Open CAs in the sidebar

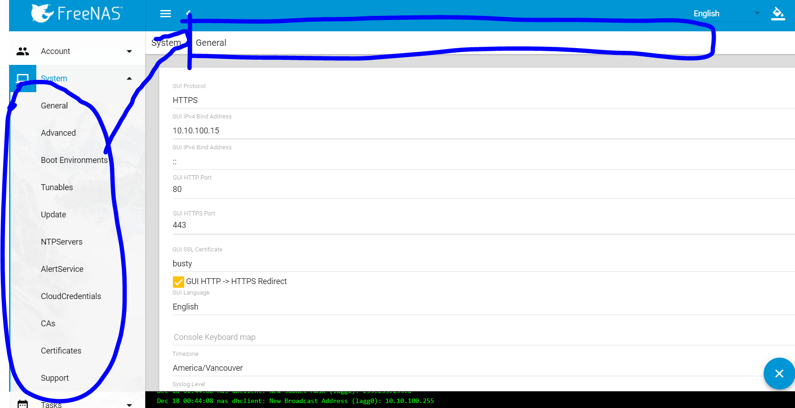[48, 324]
